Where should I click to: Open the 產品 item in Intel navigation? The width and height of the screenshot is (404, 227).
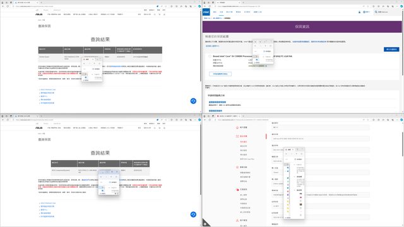click(215, 12)
